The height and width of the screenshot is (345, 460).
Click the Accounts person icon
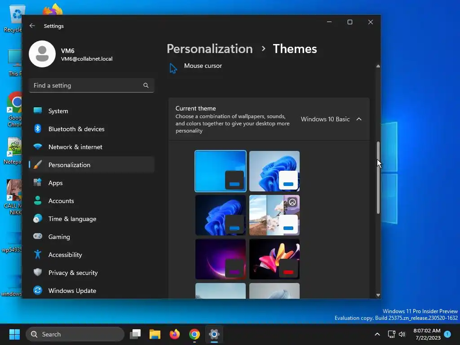(x=38, y=200)
